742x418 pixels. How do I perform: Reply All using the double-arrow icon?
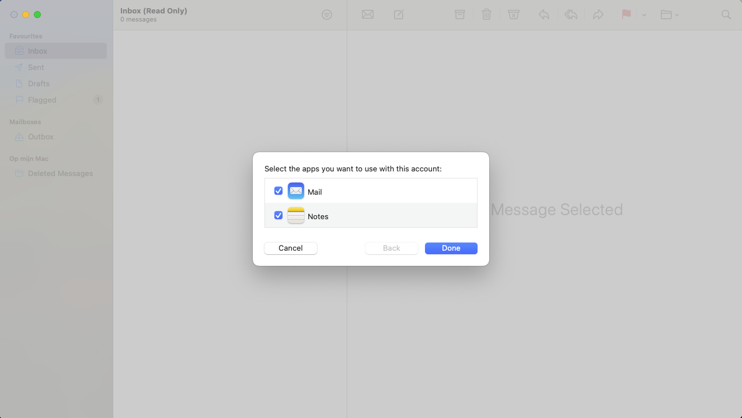(570, 14)
